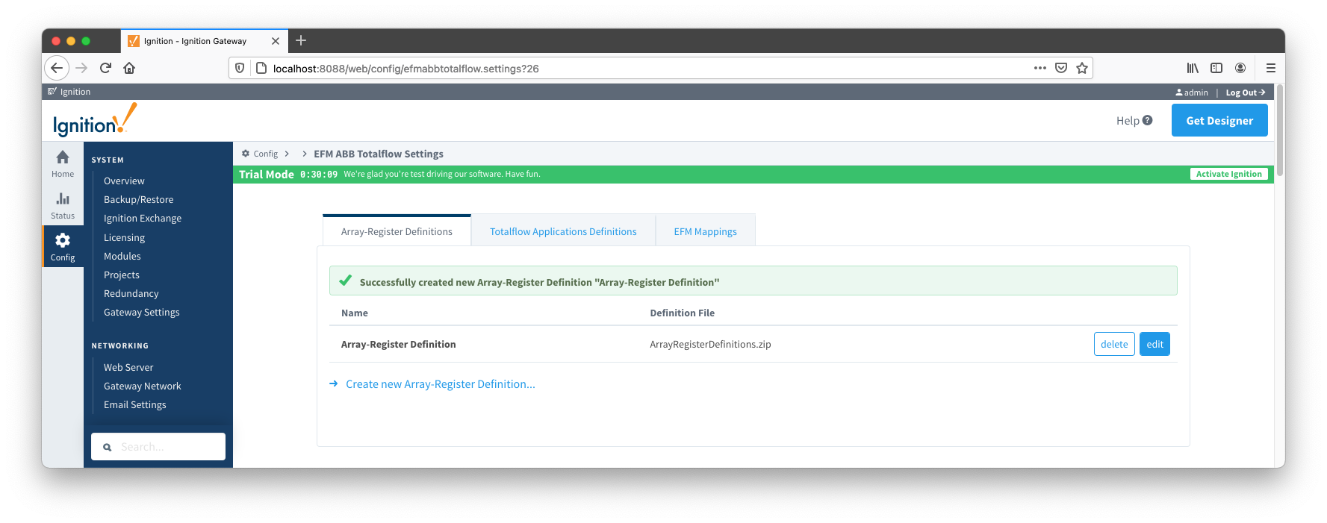Open the browser home page icon
The height and width of the screenshot is (523, 1327).
129,68
